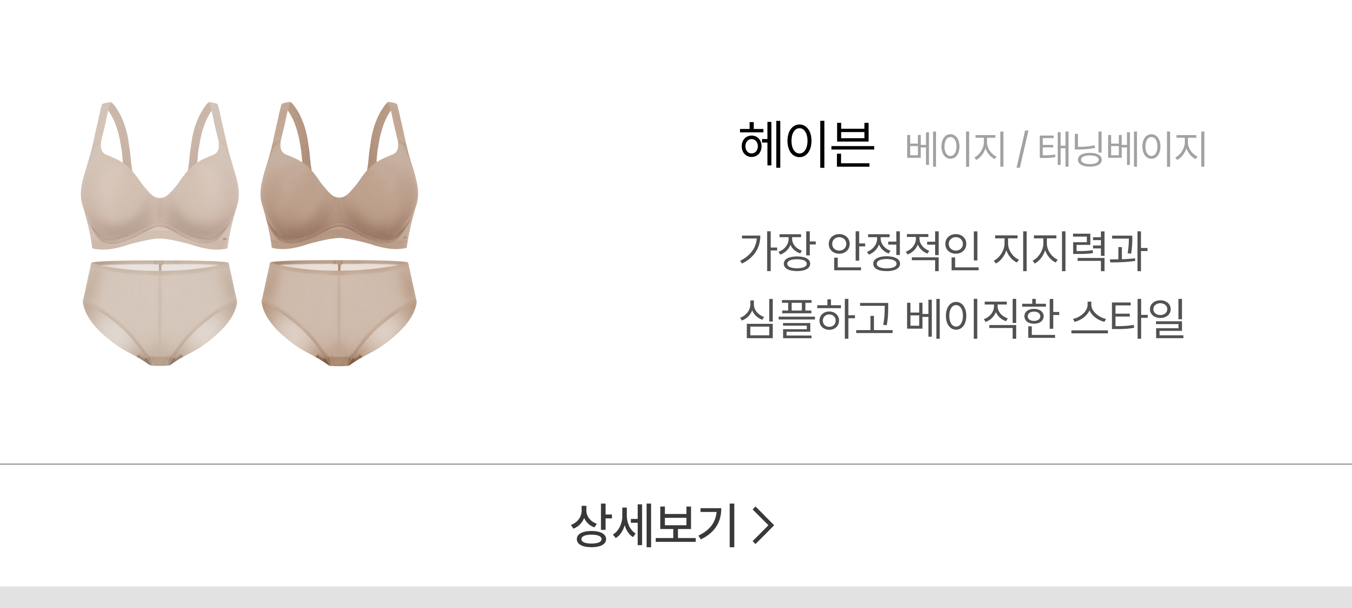1352x608 pixels.
Task: Click the description line 가장 안정적인 지지력과
Action: tap(943, 251)
